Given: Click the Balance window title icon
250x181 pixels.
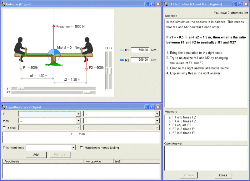Looking at the screenshot, I should pos(3,4).
